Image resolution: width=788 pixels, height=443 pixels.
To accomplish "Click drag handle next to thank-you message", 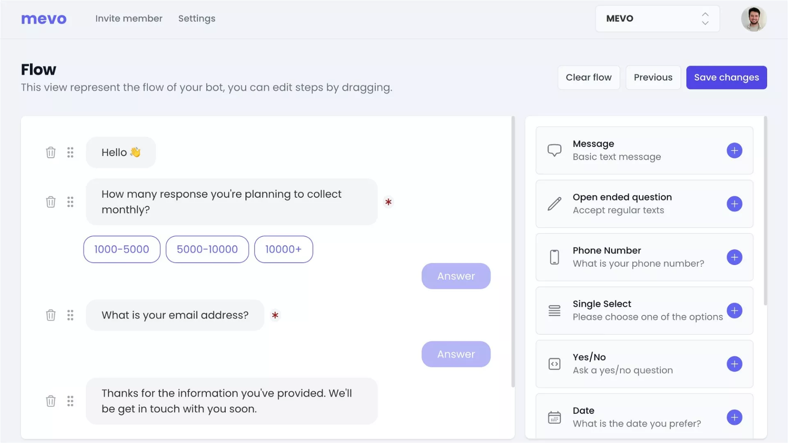I will (70, 401).
